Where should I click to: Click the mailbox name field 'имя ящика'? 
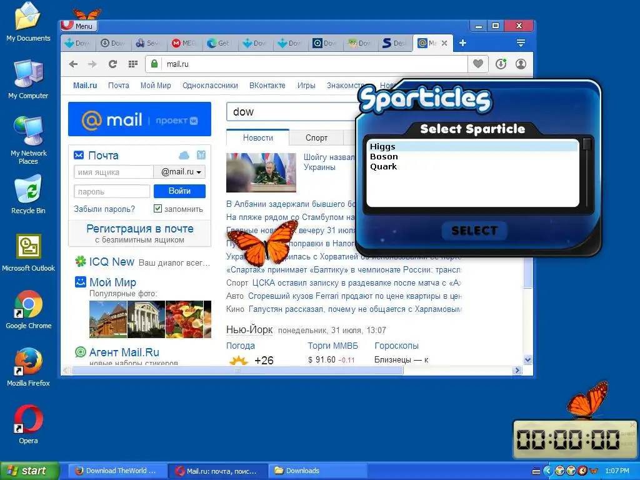point(114,172)
